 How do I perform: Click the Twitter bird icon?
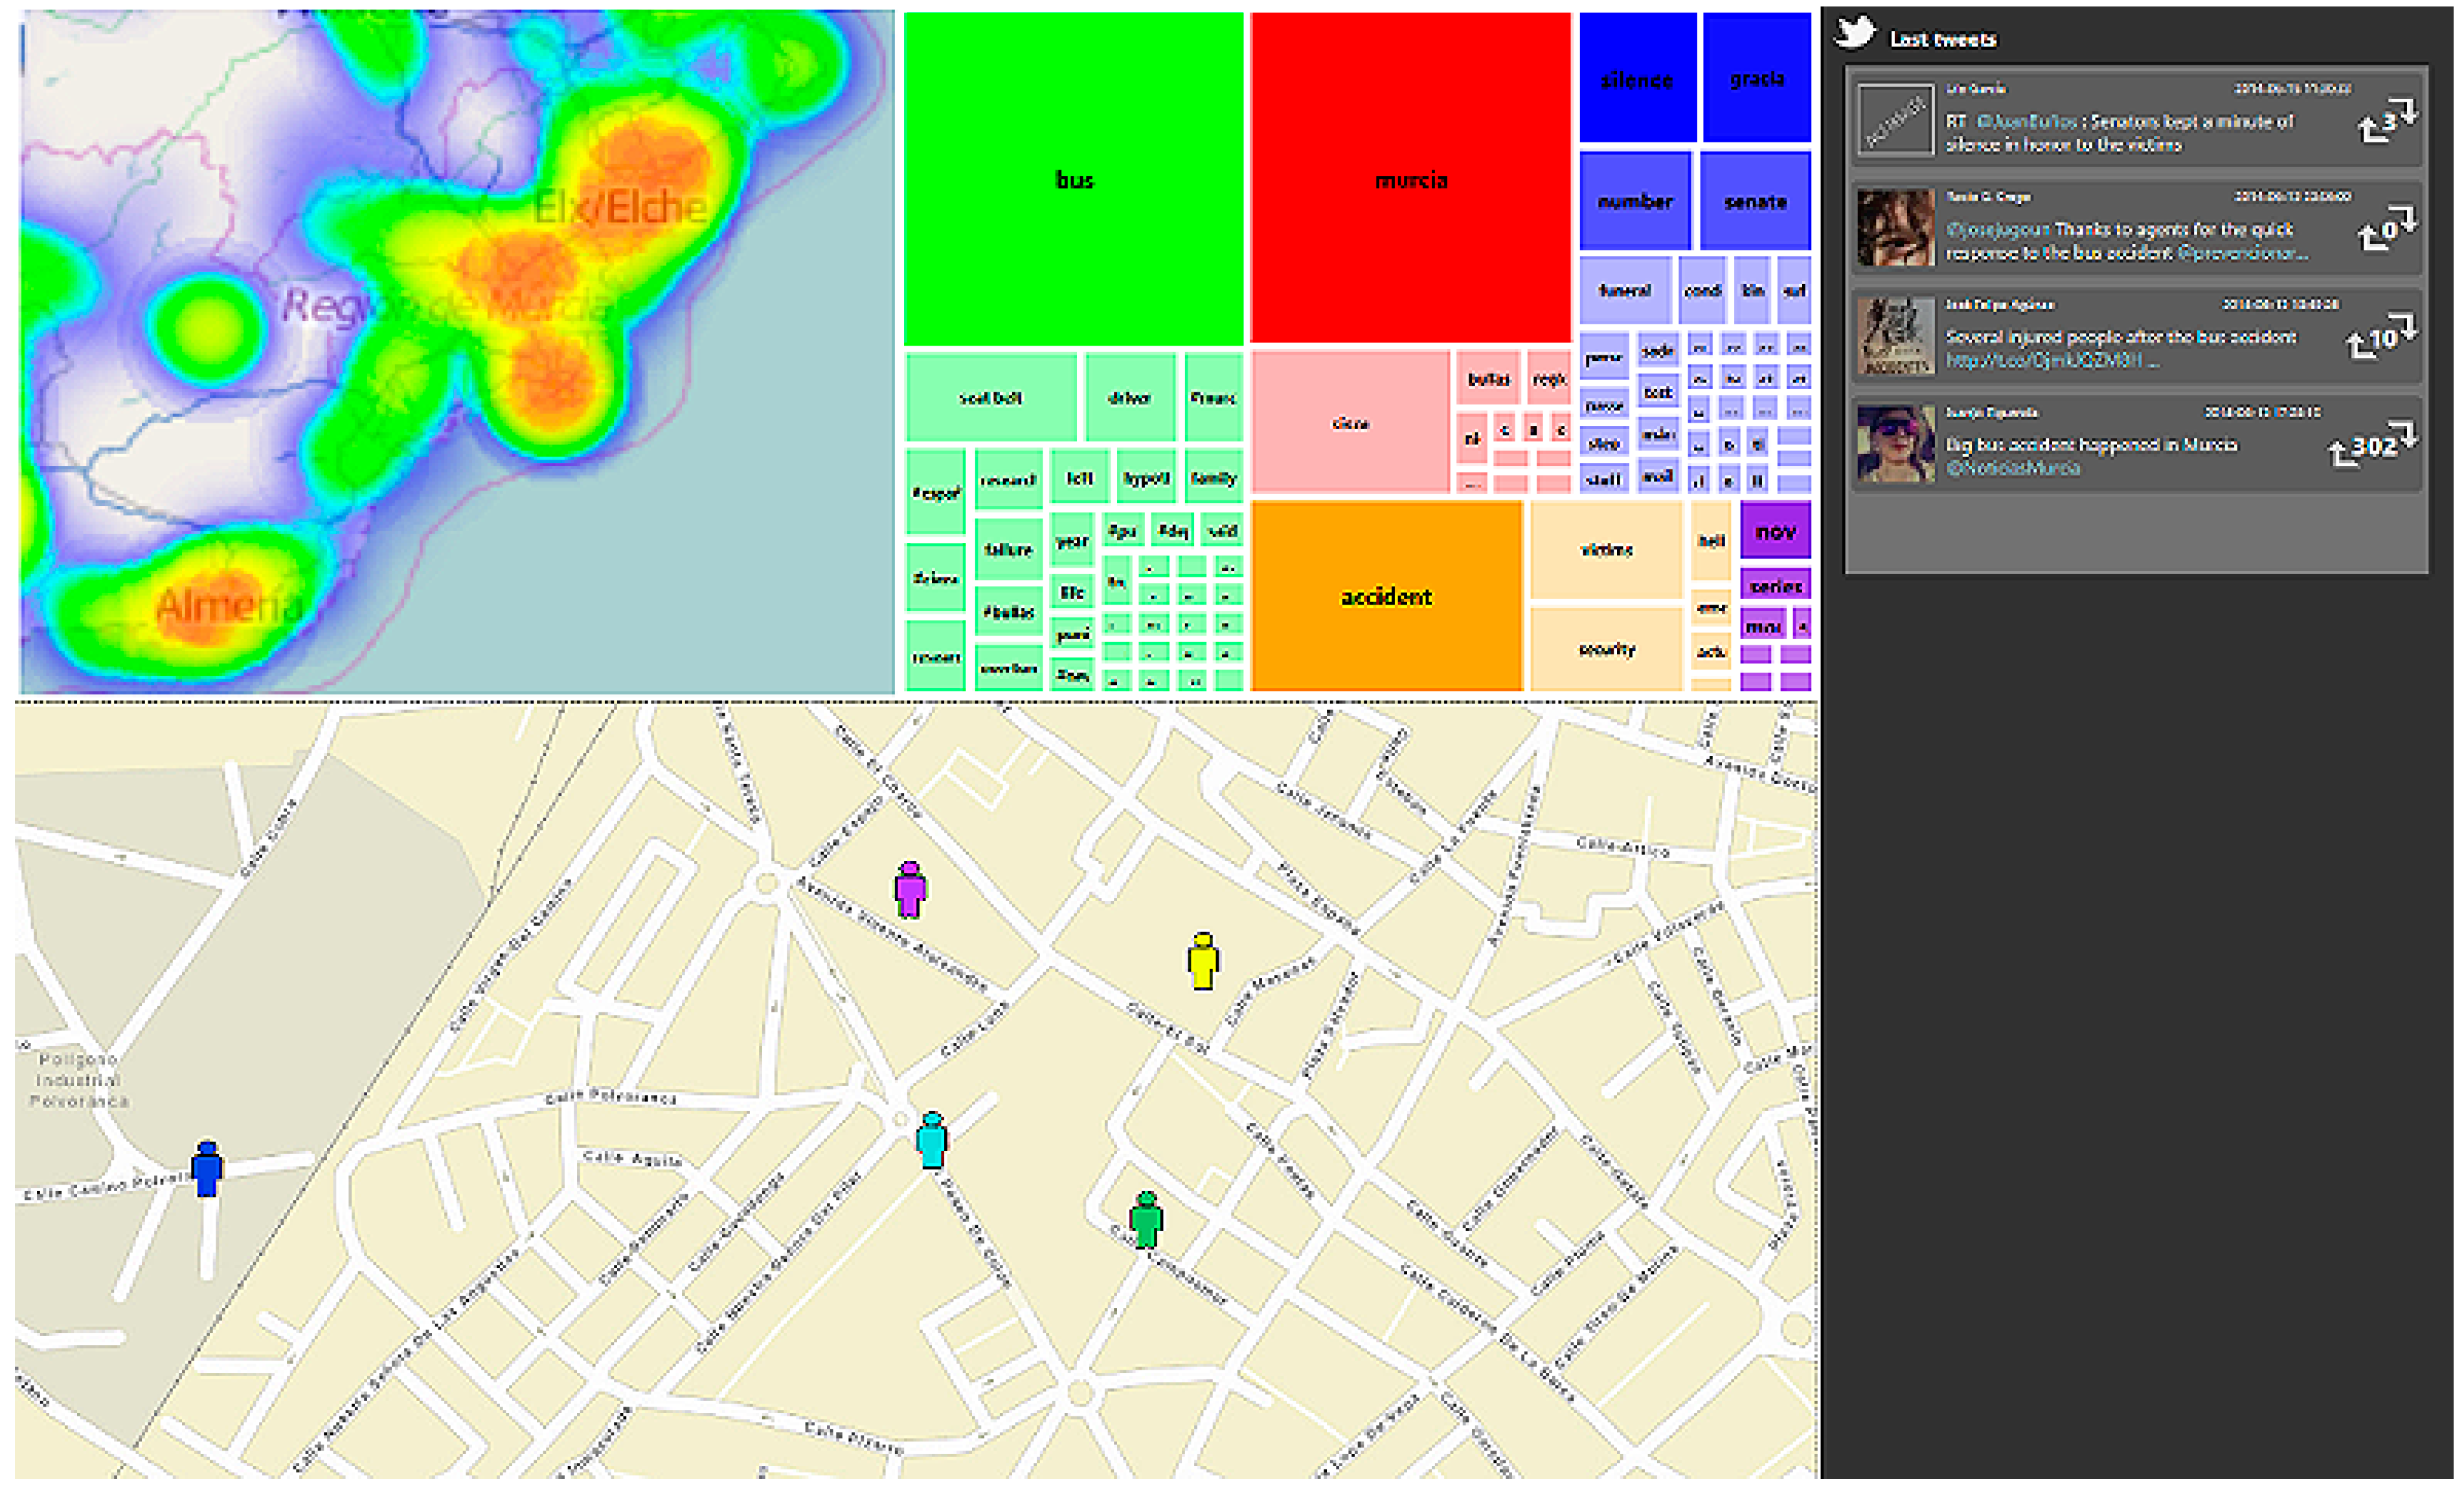1855,32
